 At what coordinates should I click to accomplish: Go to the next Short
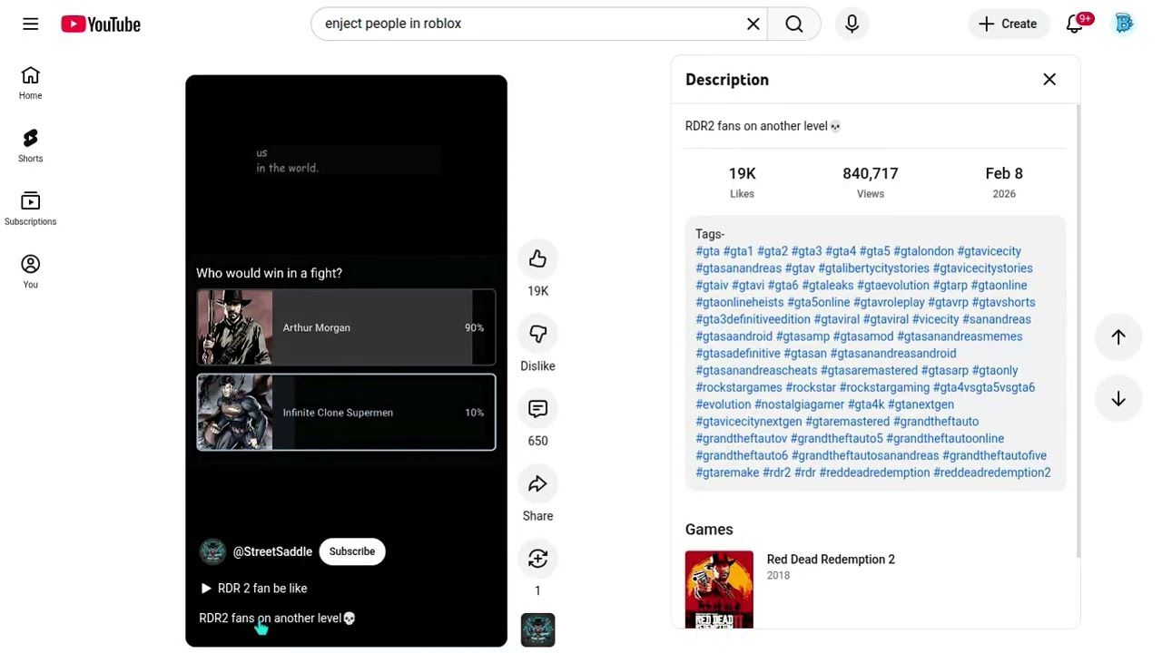pos(1118,399)
